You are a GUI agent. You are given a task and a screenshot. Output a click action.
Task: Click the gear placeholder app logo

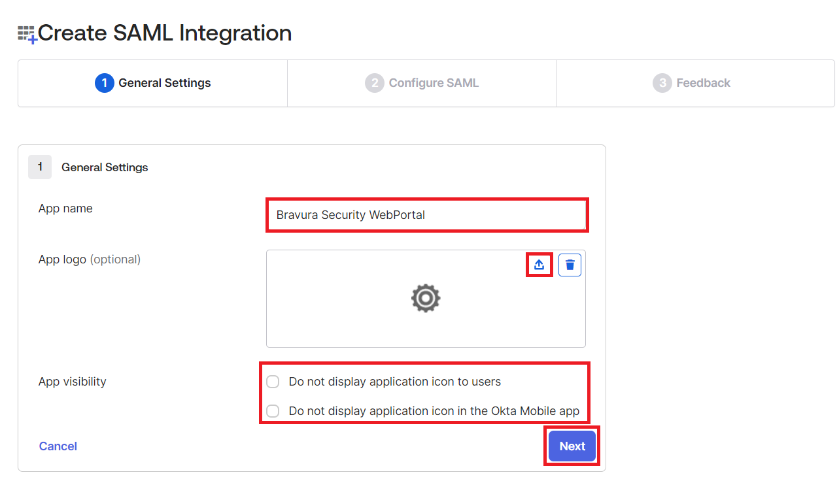point(426,298)
